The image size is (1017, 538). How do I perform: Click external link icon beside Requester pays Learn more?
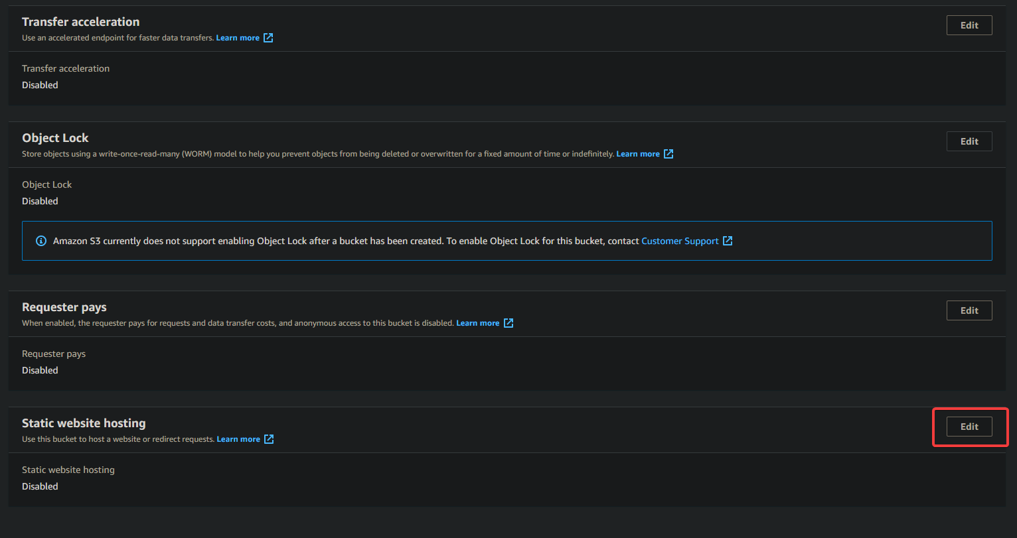pos(508,323)
